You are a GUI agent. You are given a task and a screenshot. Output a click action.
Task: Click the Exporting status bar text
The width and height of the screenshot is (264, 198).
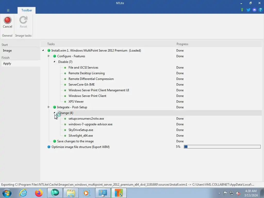[x=128, y=185]
